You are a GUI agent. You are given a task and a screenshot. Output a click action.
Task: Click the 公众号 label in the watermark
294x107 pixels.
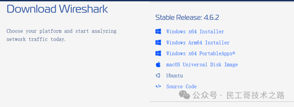205,95
